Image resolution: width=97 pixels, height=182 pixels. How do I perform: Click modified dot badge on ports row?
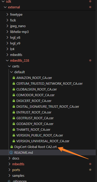click(x=90, y=170)
